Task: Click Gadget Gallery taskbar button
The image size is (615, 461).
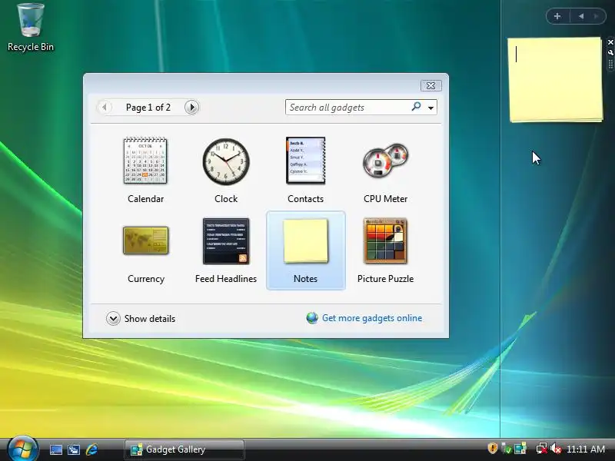Action: coord(184,449)
